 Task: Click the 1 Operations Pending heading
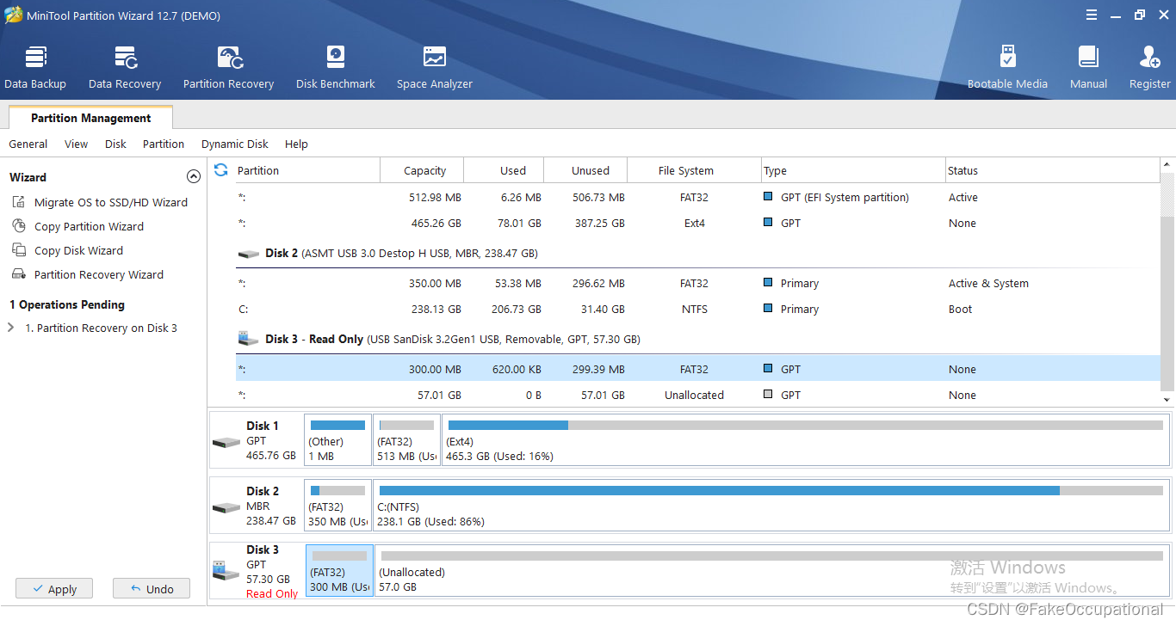[67, 304]
